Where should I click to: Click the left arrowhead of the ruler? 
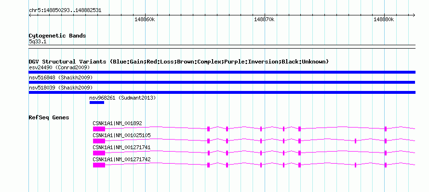(30, 15)
